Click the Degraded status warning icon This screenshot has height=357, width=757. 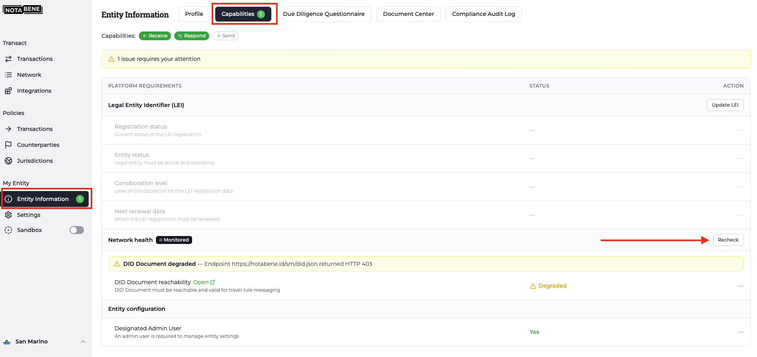pos(533,286)
